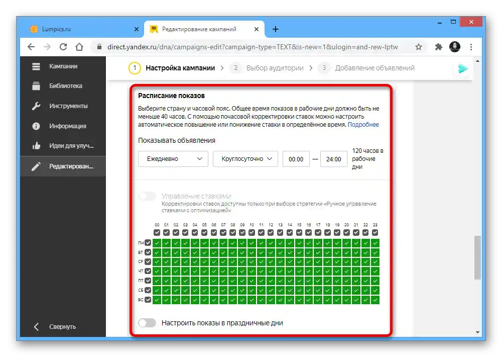Open the Библиотека sidebar icon
Viewport: 502px width, 357px height.
pyautogui.click(x=36, y=86)
